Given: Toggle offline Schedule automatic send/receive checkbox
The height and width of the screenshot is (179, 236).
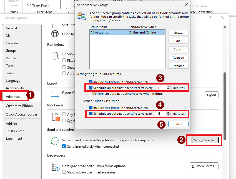Looking at the screenshot, I should 91,114.
